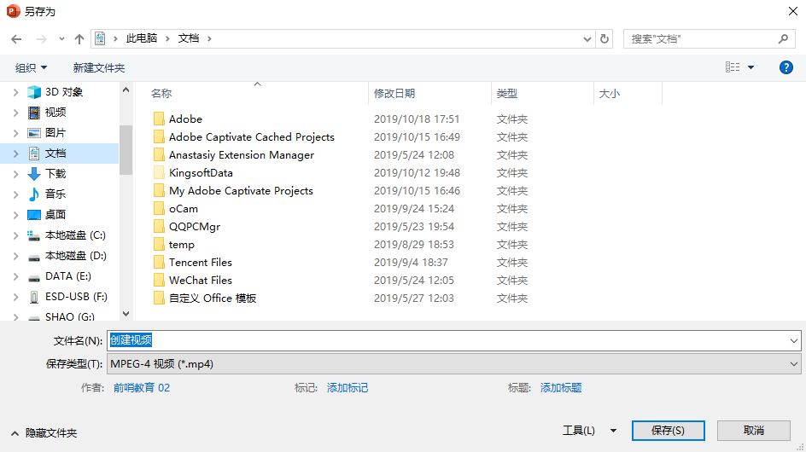
Task: Refresh the 文档 folder view
Action: click(x=604, y=39)
